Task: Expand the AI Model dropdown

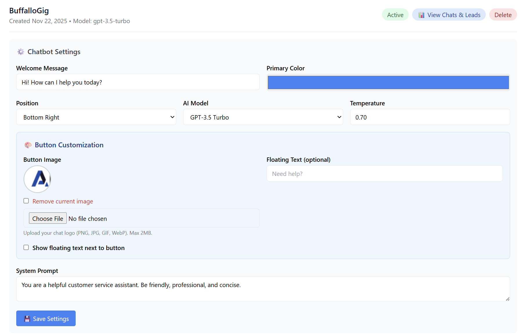Action: tap(263, 117)
